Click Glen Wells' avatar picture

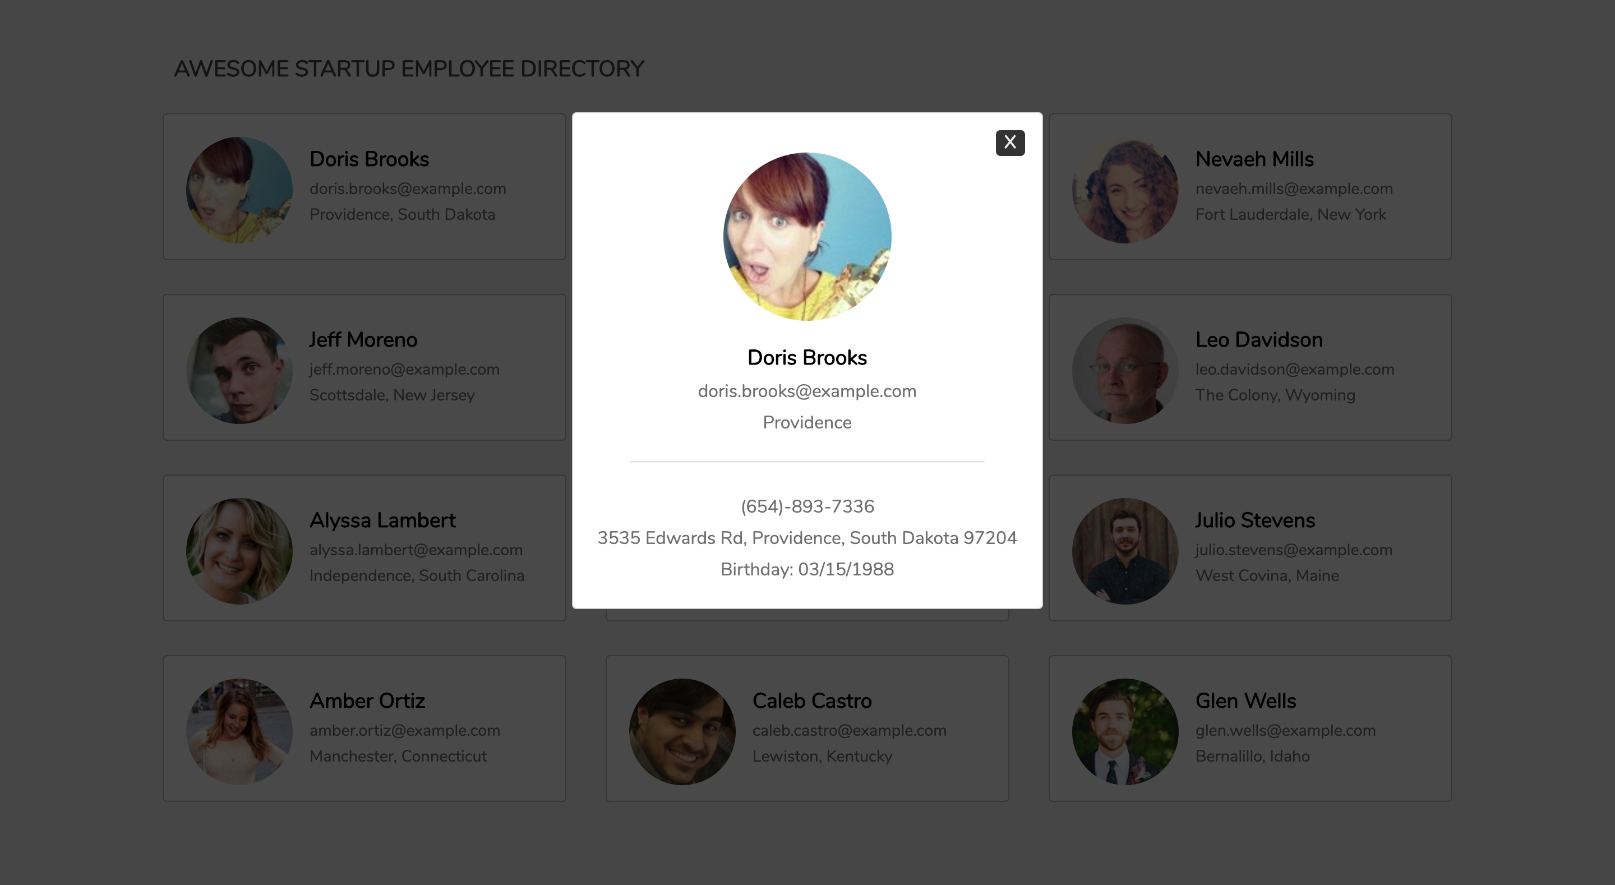pos(1125,732)
